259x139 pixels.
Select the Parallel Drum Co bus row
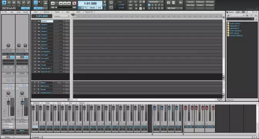pyautogui.click(x=50, y=93)
